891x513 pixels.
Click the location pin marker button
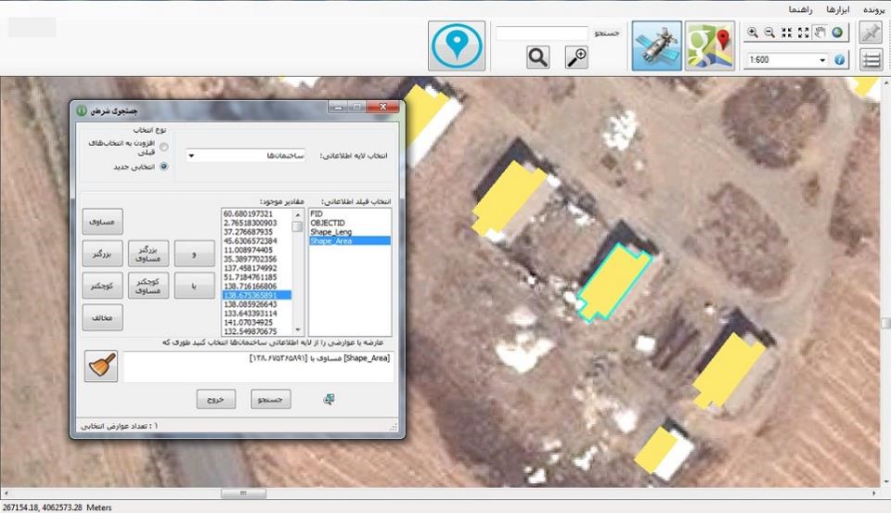click(x=457, y=46)
